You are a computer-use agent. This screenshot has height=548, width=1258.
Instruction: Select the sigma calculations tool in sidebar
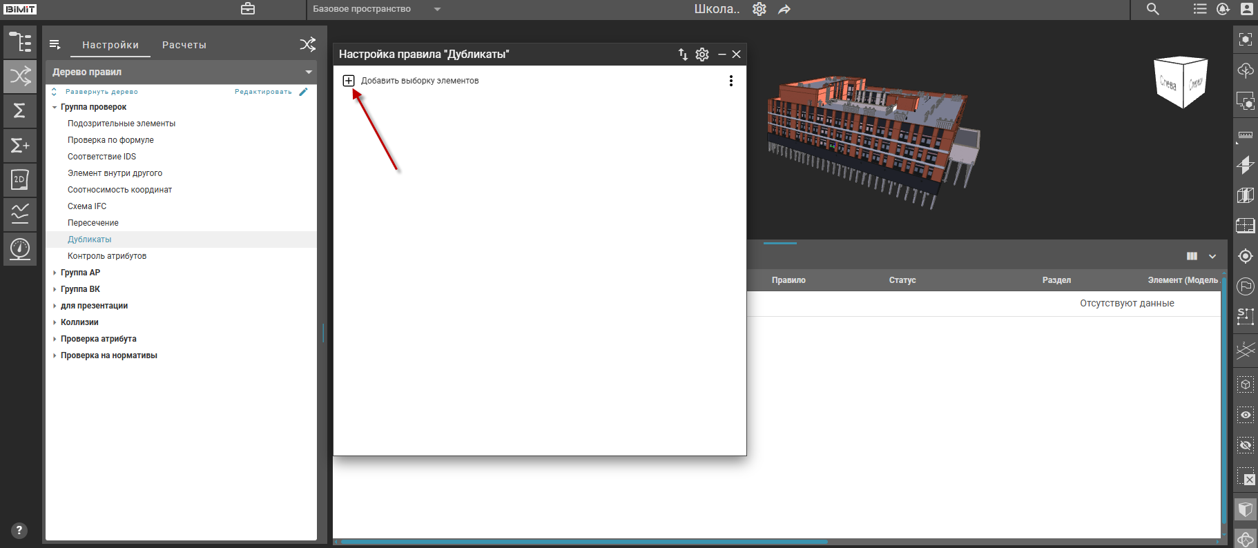coord(20,110)
